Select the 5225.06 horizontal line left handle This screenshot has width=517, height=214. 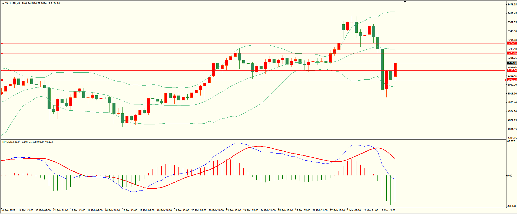2,53
